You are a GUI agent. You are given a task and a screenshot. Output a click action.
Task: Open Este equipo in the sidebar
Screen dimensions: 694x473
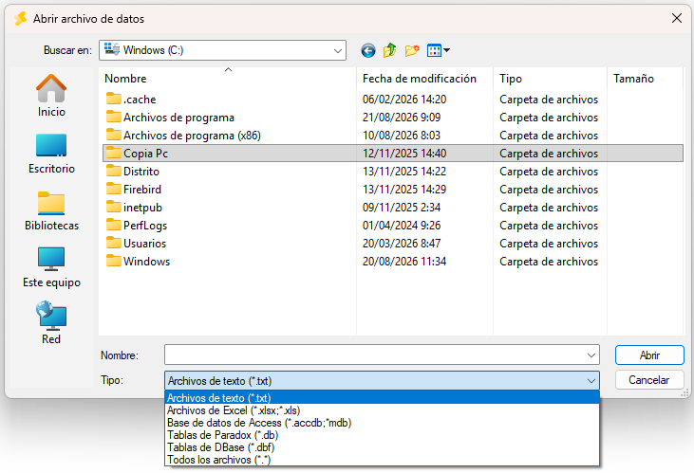pyautogui.click(x=51, y=267)
